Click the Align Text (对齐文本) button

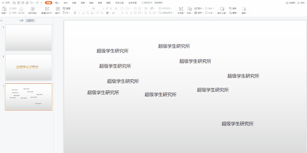[165, 9]
